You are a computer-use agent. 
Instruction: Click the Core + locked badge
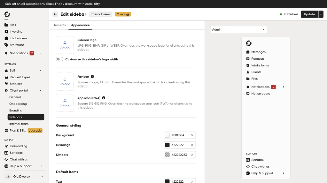coord(123,14)
